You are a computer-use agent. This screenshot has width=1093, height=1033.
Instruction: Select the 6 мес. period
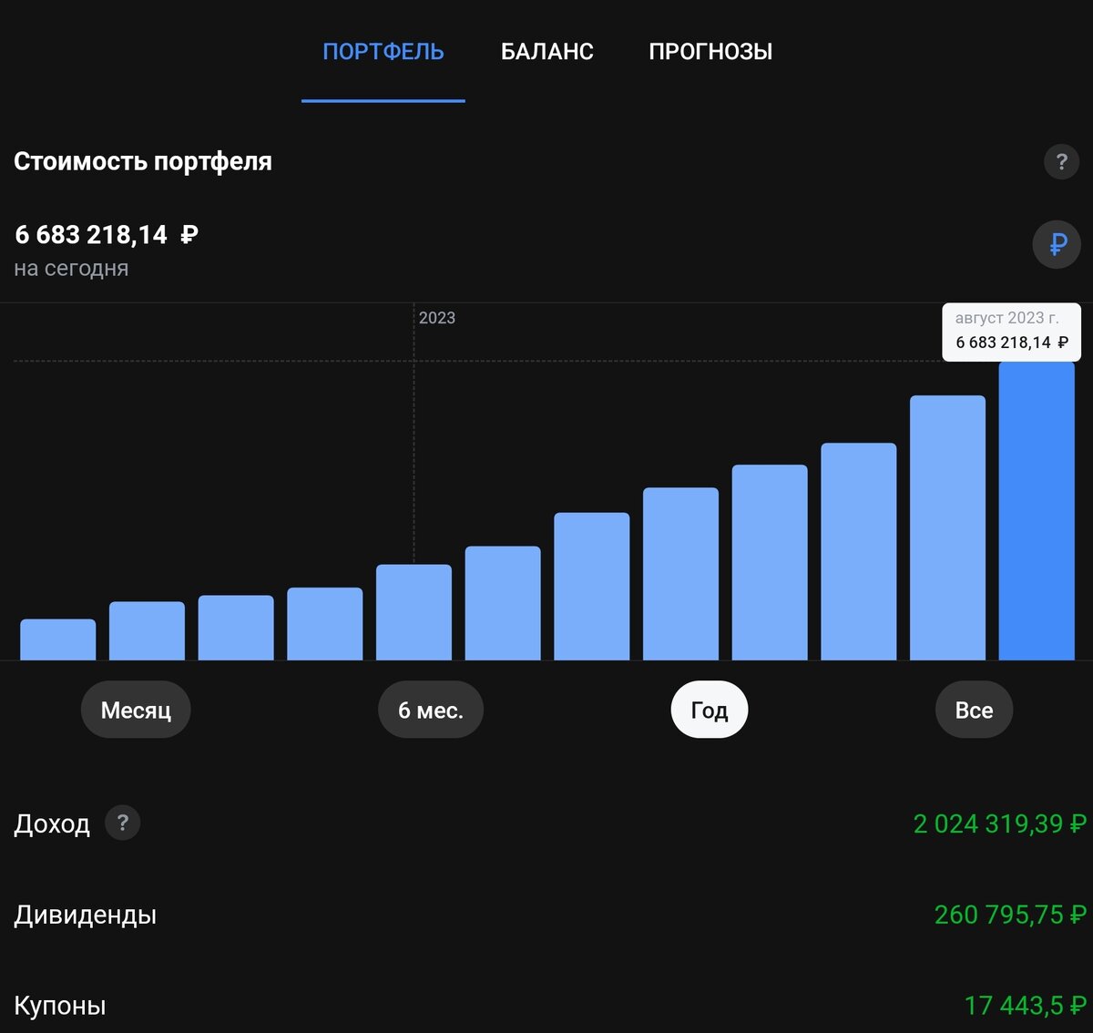pos(431,710)
